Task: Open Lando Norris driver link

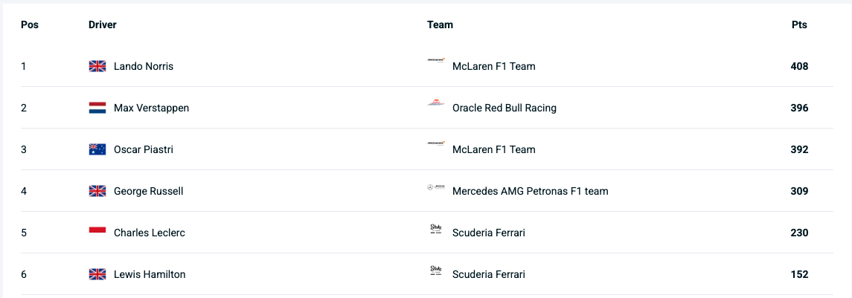Action: coord(144,66)
